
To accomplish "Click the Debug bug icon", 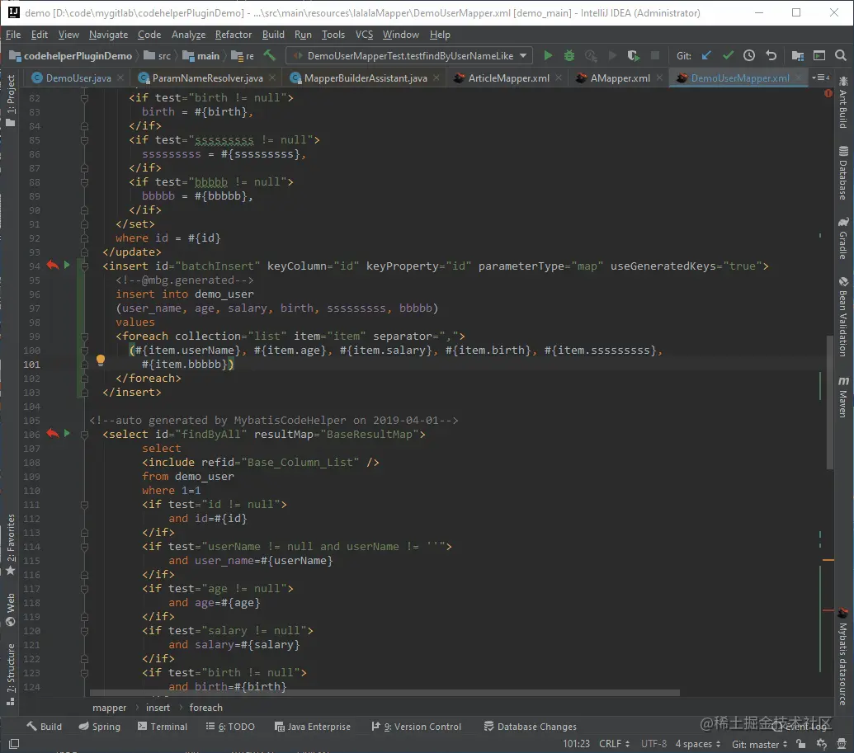I will click(x=569, y=56).
